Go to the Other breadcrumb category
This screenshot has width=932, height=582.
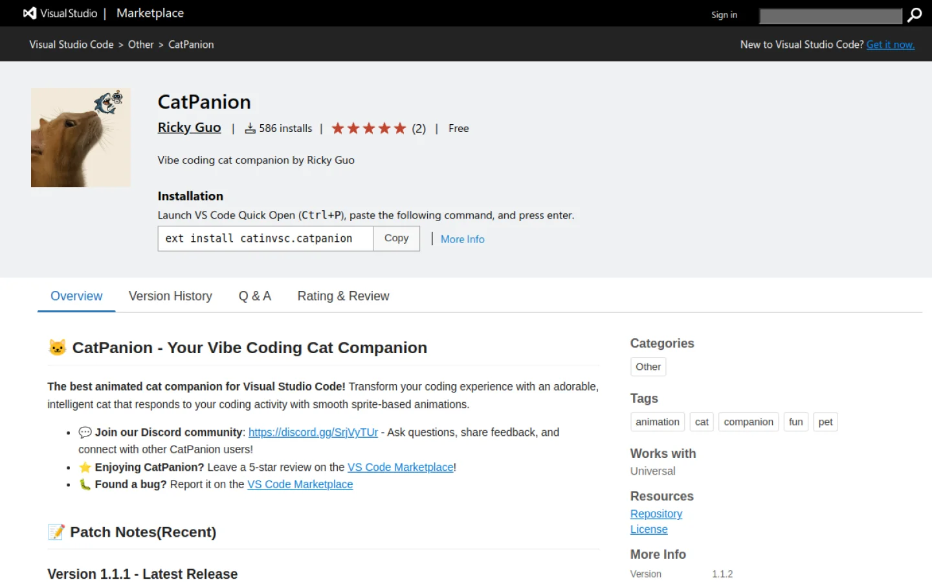click(x=141, y=45)
